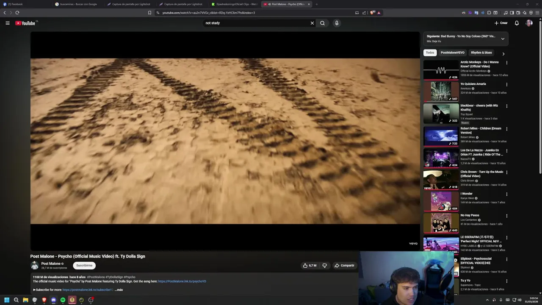Image resolution: width=542 pixels, height=305 pixels.
Task: Open the Windows Start button
Action: 7,300
